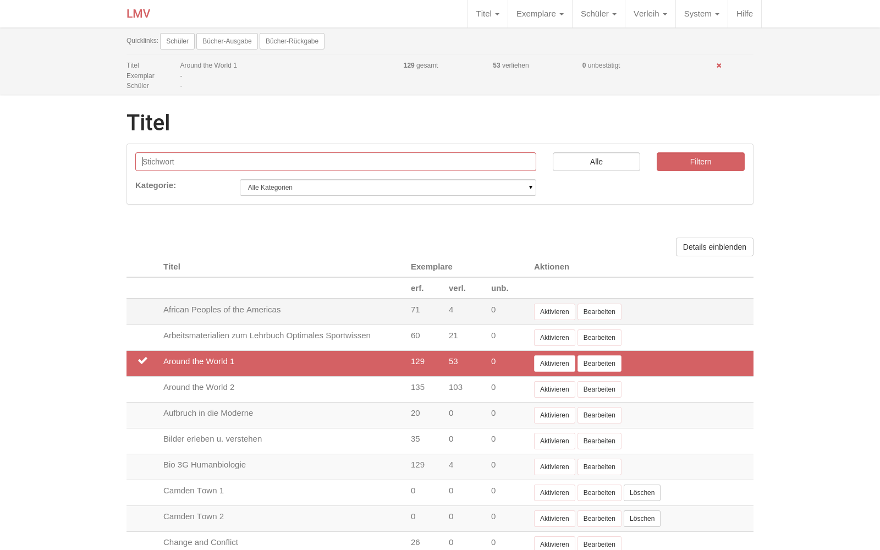
Task: Click the Alle button
Action: tap(596, 162)
